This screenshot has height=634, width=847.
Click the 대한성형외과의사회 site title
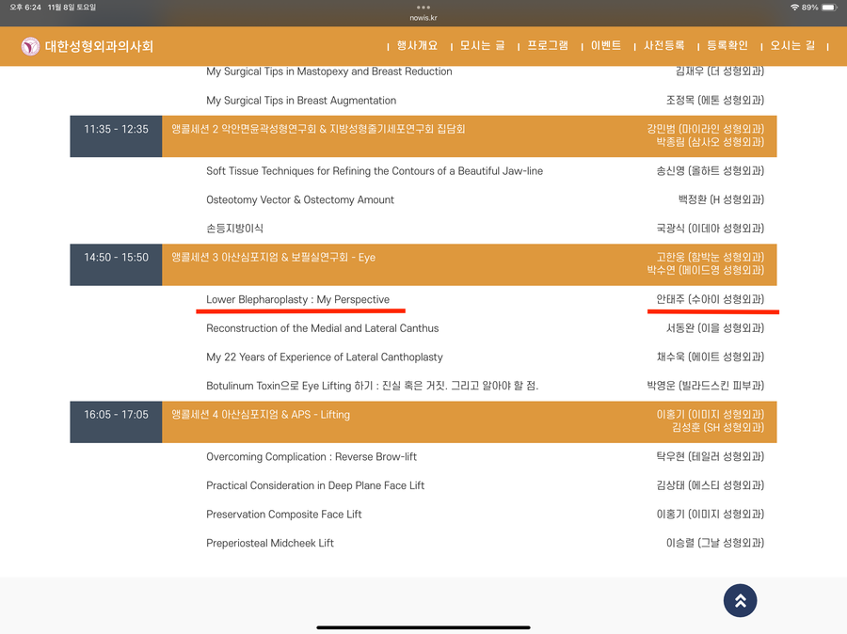(x=99, y=46)
